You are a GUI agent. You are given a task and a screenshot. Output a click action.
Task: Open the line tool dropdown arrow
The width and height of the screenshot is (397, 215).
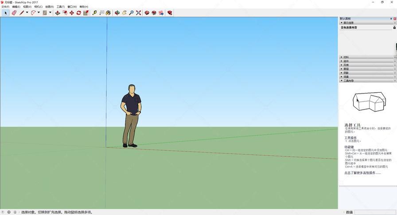click(x=27, y=12)
